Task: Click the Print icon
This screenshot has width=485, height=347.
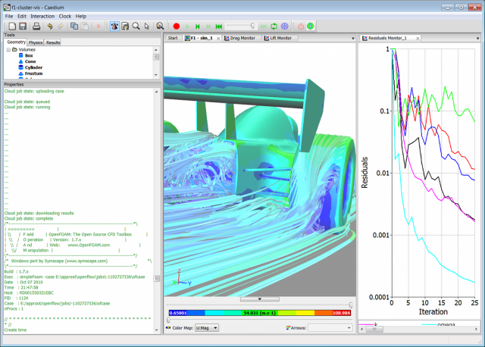Action: pyautogui.click(x=36, y=27)
